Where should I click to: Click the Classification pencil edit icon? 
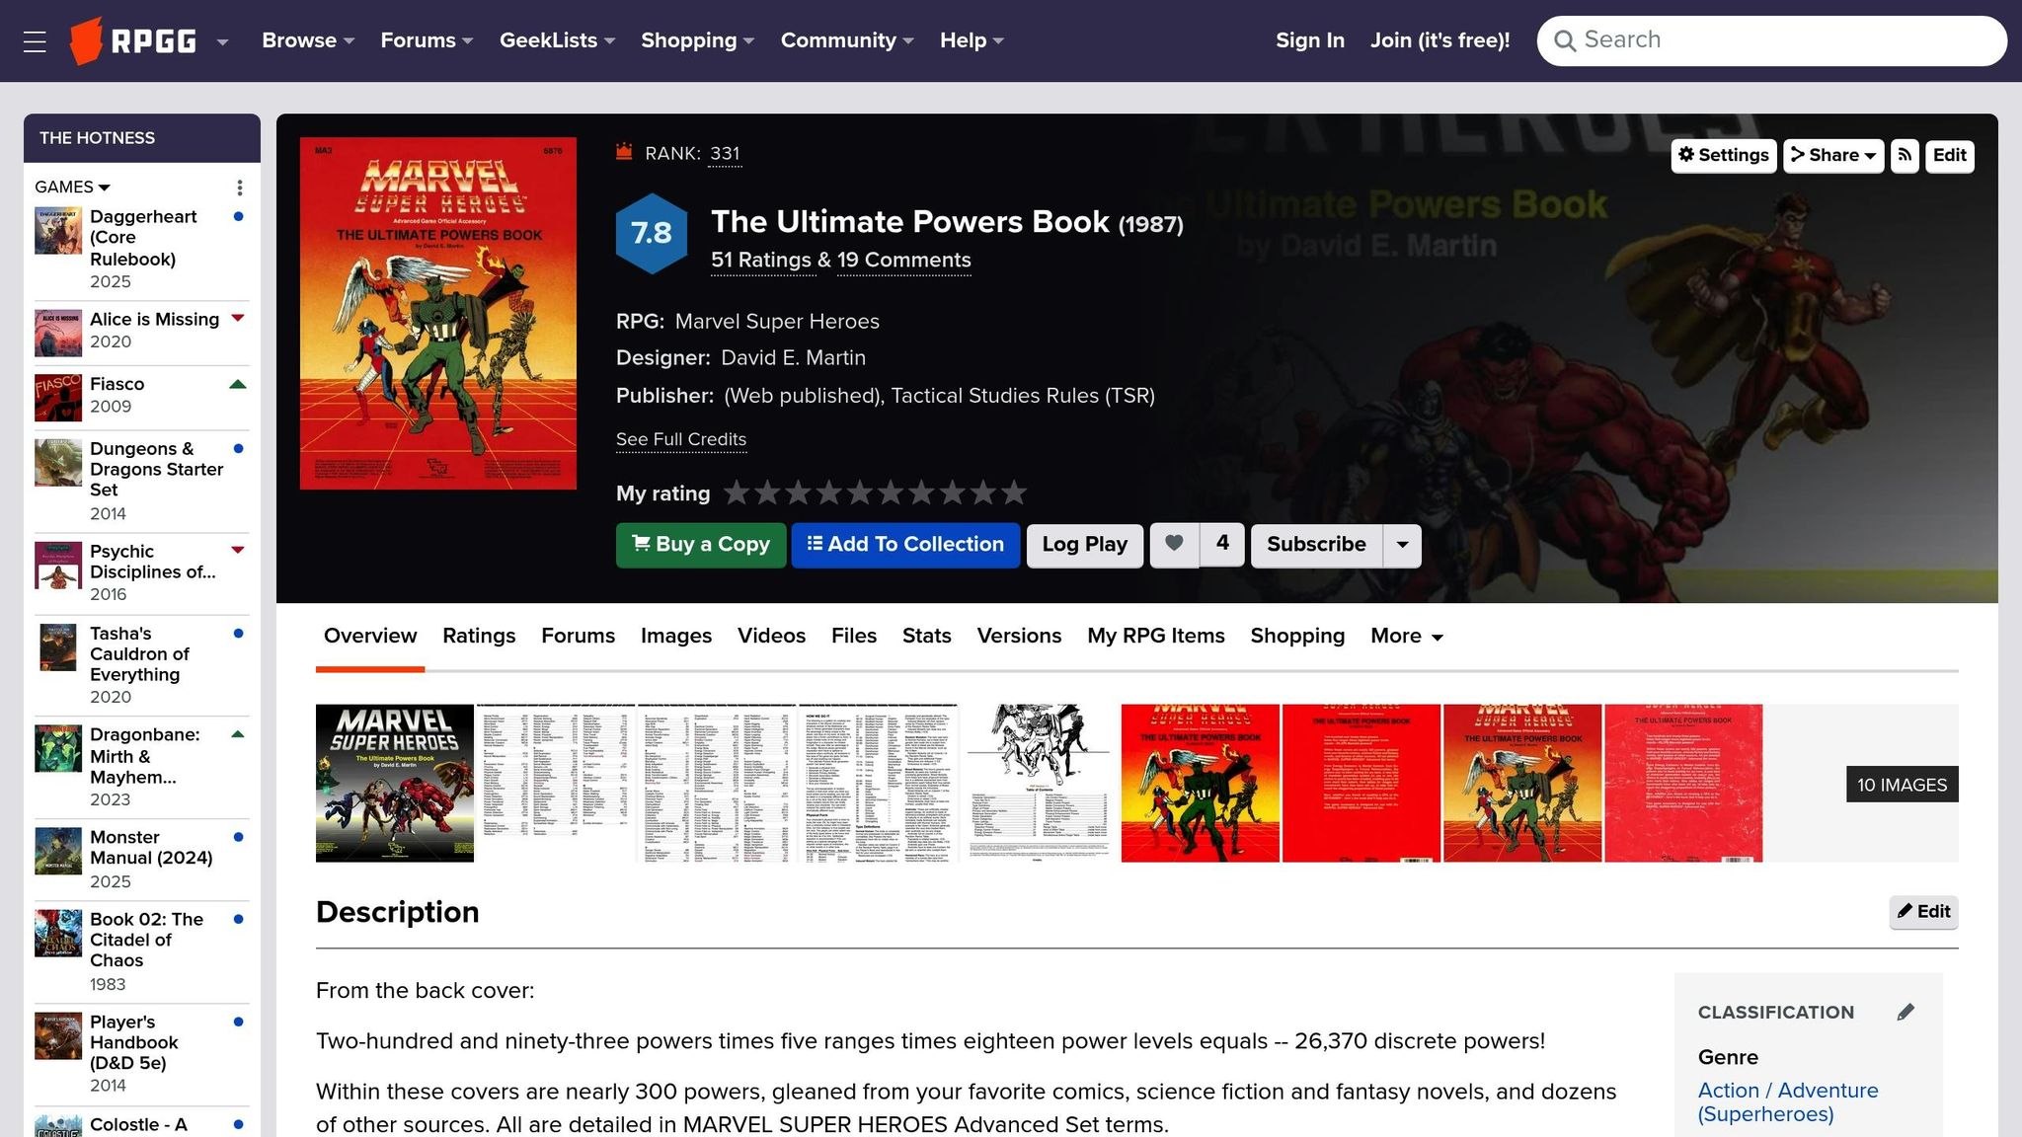point(1905,1012)
